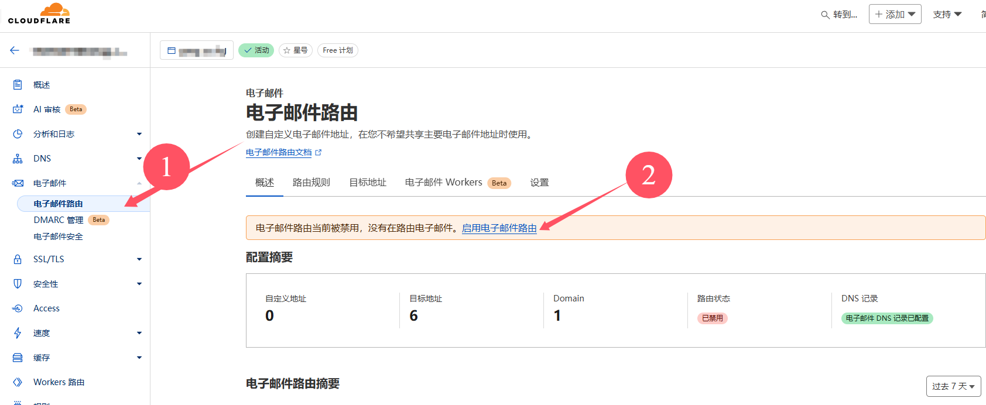
Task: Click the browser window icon in the domain selector
Action: (x=172, y=51)
